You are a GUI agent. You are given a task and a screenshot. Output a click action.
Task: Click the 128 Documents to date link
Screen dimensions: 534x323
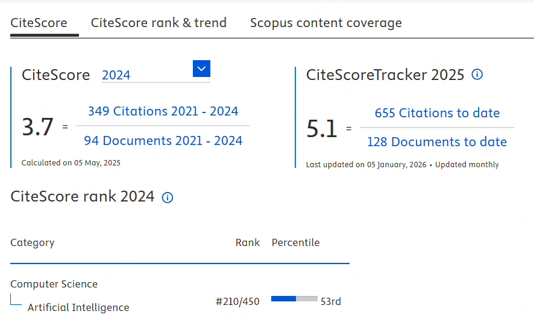point(437,142)
